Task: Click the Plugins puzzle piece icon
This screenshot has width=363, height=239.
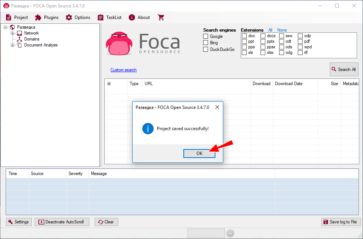Action: 38,17
